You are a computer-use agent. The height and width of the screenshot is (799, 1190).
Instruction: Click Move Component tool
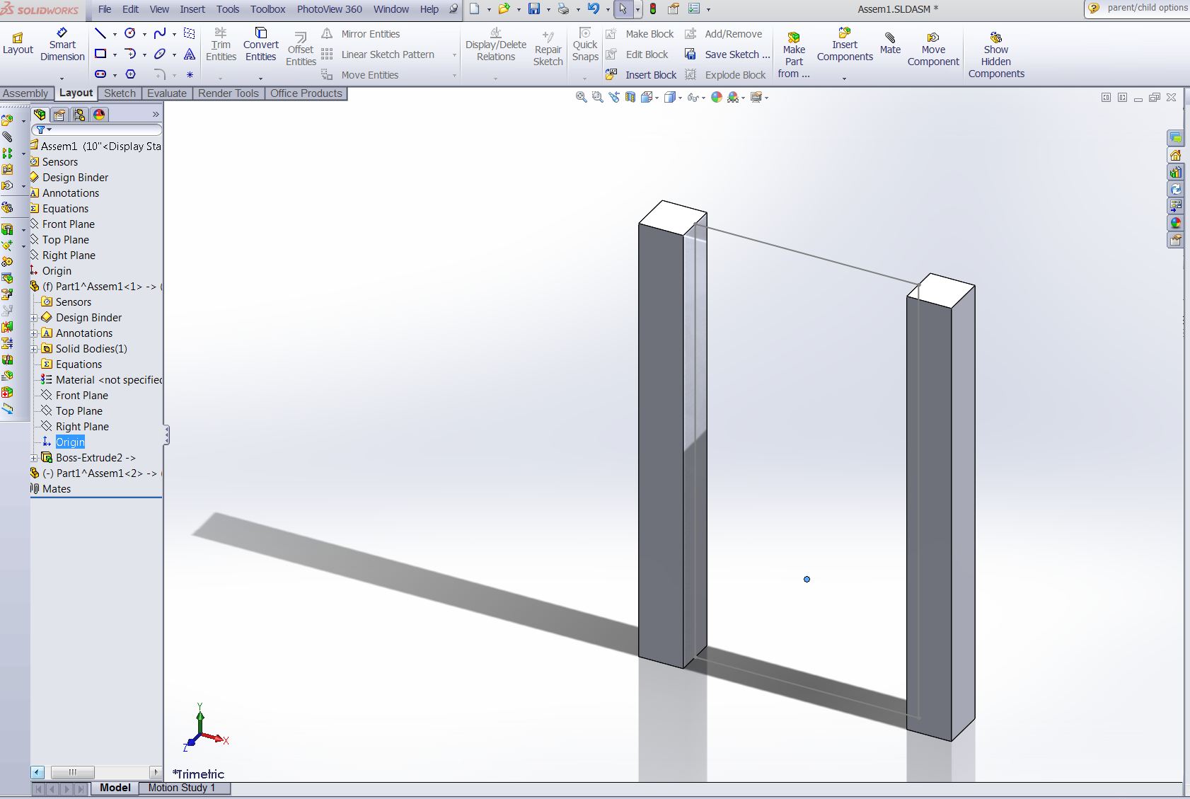coord(933,50)
